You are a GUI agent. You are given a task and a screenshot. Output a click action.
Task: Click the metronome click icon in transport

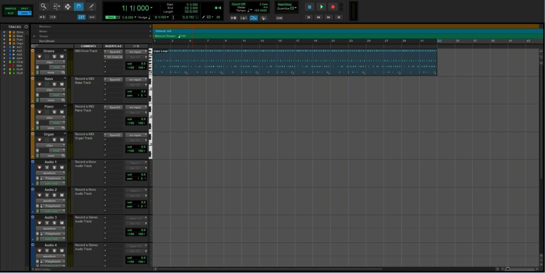(x=244, y=18)
